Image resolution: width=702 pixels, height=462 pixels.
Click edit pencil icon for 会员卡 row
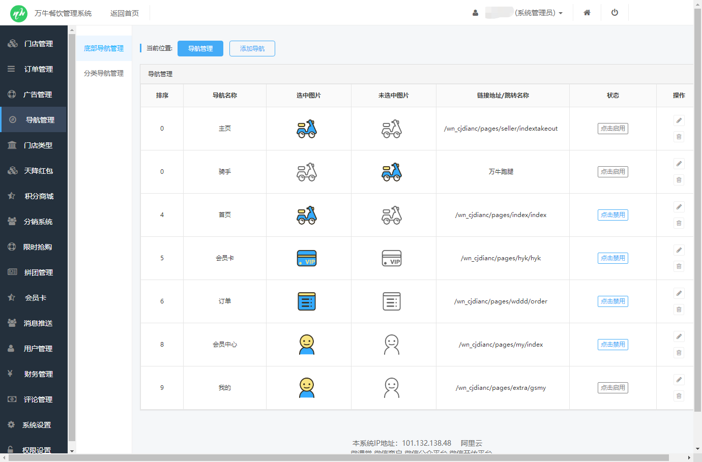pos(679,250)
